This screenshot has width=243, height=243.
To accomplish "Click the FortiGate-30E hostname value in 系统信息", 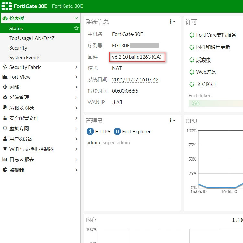I will pos(127,34).
